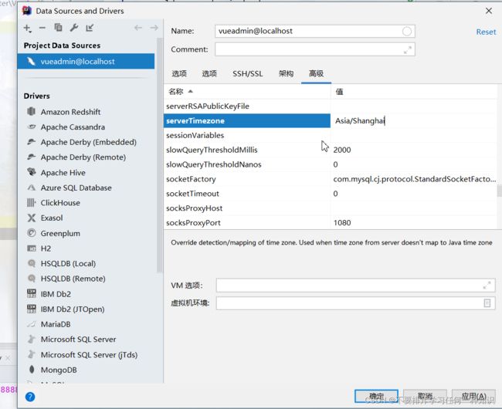Image resolution: width=502 pixels, height=409 pixels.
Task: Open driver settings wrench icon
Action: click(74, 28)
